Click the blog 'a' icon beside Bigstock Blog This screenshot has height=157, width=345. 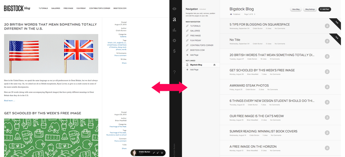click(187, 65)
